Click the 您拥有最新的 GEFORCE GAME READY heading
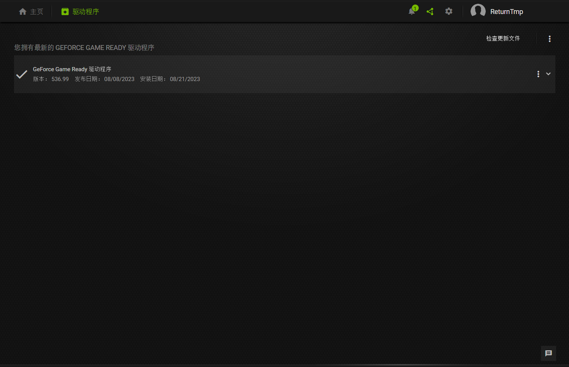 click(x=84, y=47)
